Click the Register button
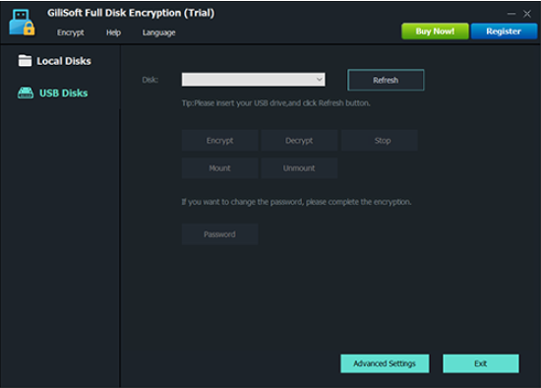The width and height of the screenshot is (541, 388). (504, 32)
